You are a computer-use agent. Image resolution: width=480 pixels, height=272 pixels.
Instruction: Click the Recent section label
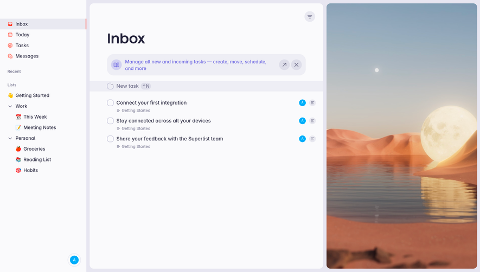pos(14,72)
